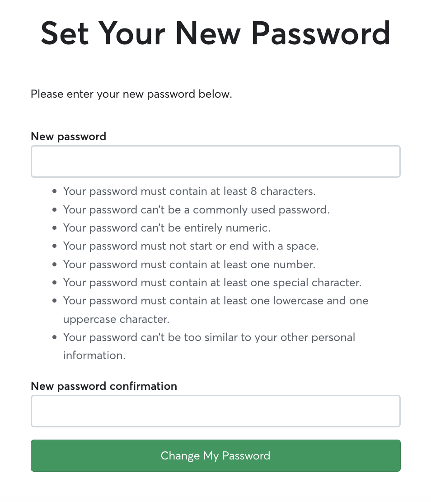Viewport: 431px width, 502px height.
Task: Click the rule about 8 characters minimum
Action: [x=189, y=191]
